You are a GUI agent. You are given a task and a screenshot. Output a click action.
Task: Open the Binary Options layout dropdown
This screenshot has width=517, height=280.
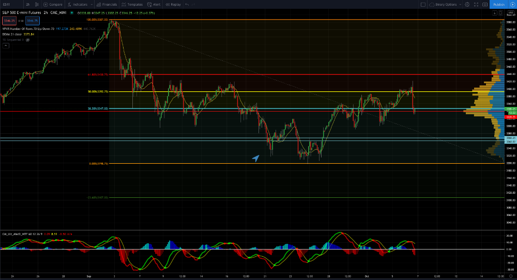446,4
